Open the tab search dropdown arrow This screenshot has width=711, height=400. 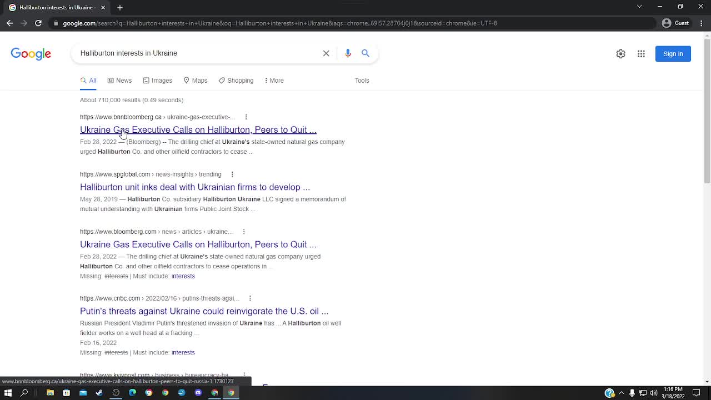coord(639,7)
